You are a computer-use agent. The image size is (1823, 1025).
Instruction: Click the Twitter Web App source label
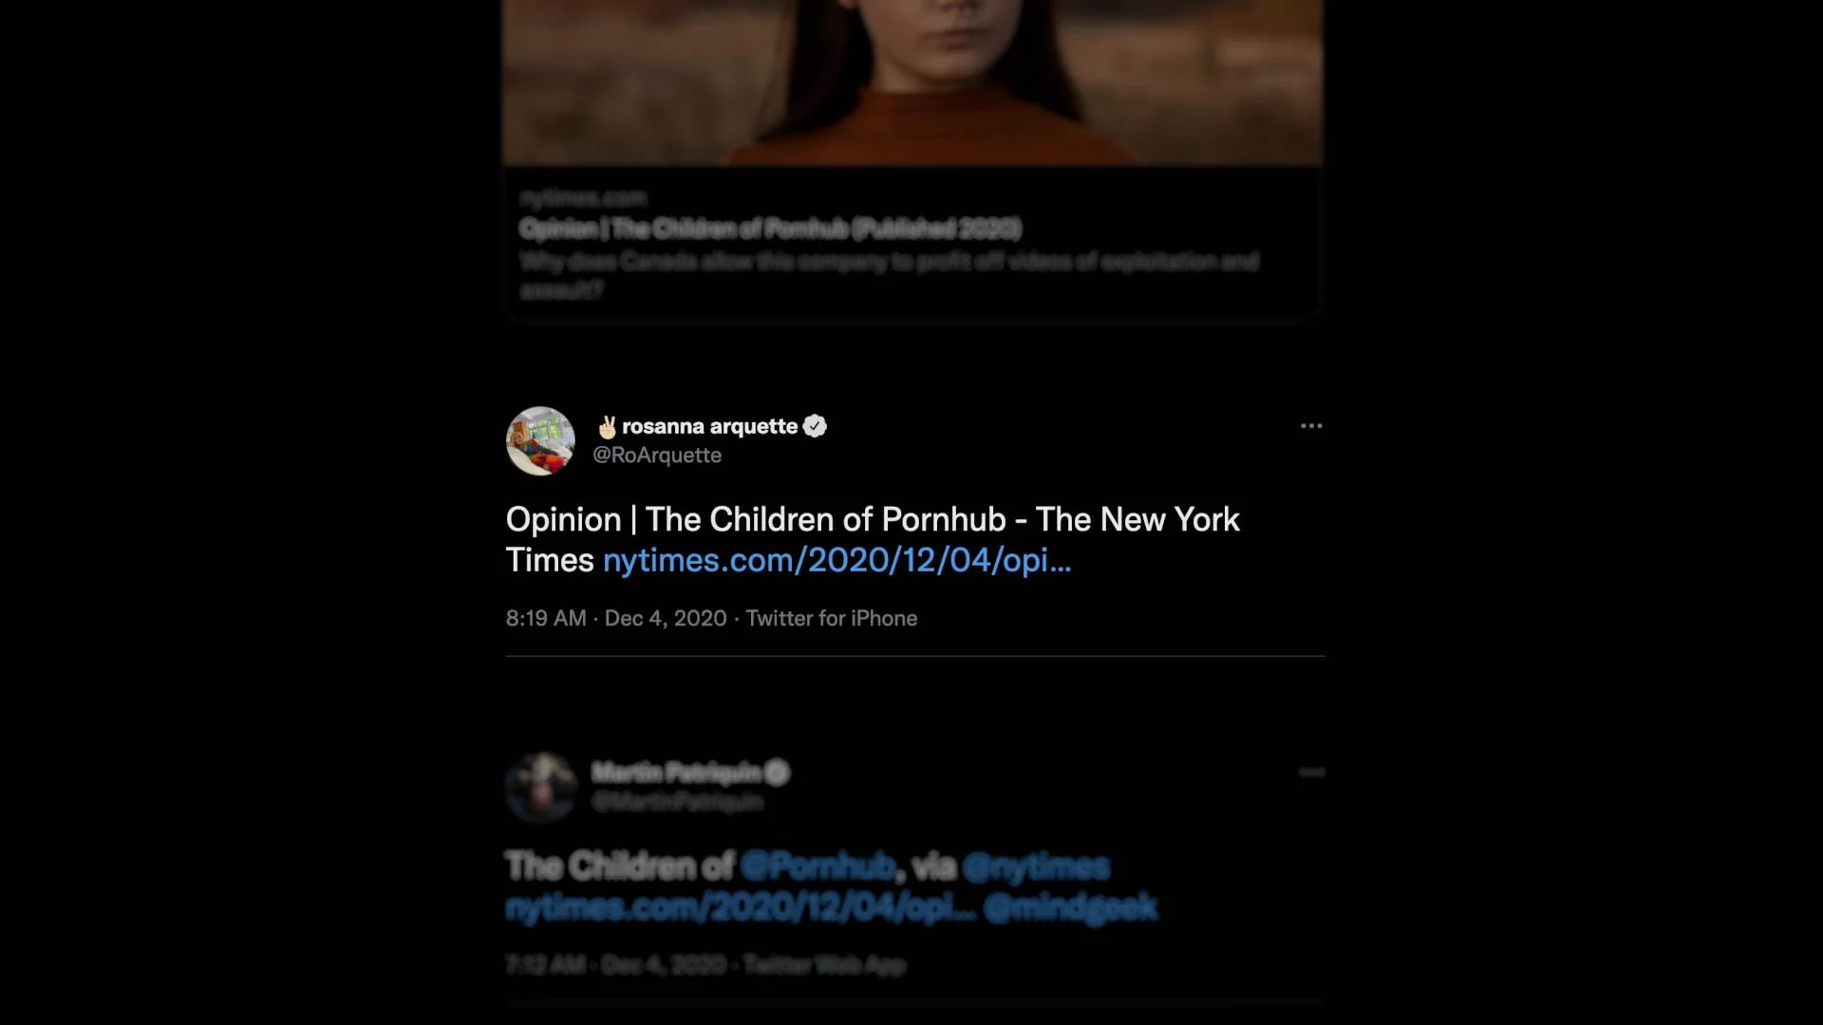pyautogui.click(x=824, y=965)
